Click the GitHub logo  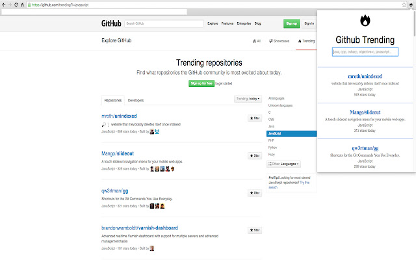[111, 23]
